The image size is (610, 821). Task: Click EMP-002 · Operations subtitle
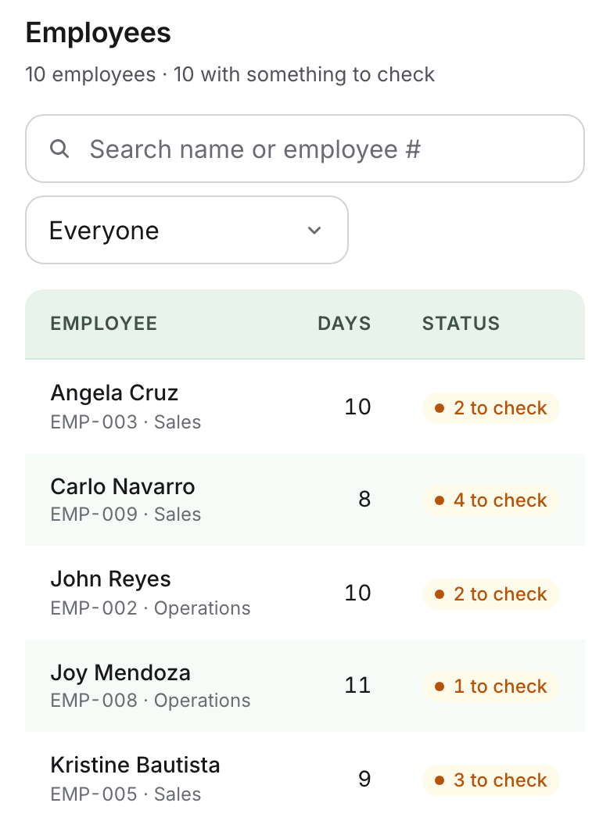[150, 608]
